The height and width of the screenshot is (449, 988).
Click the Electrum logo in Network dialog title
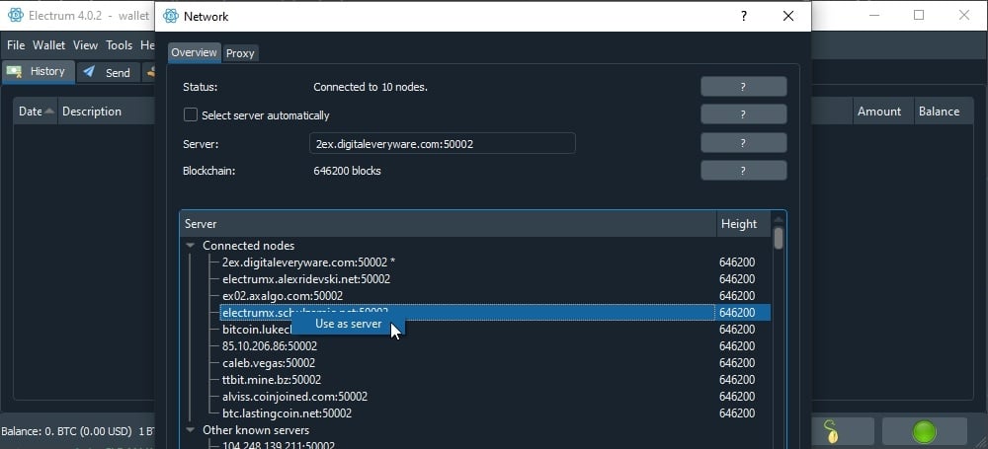pos(171,17)
